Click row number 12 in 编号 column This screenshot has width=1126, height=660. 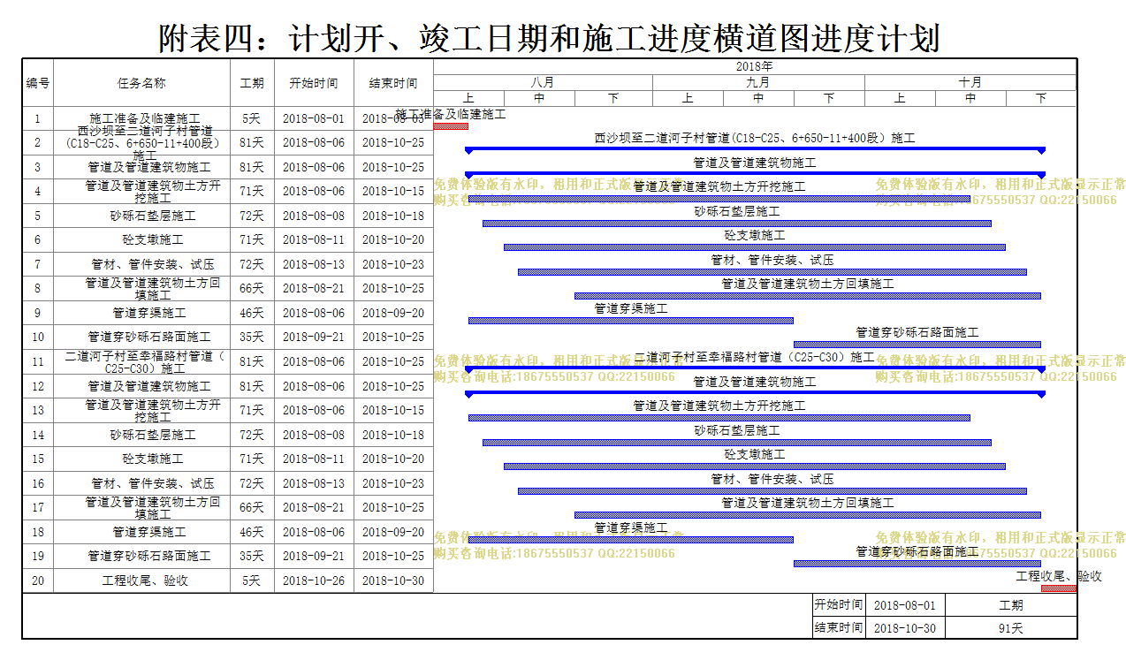[x=38, y=386]
